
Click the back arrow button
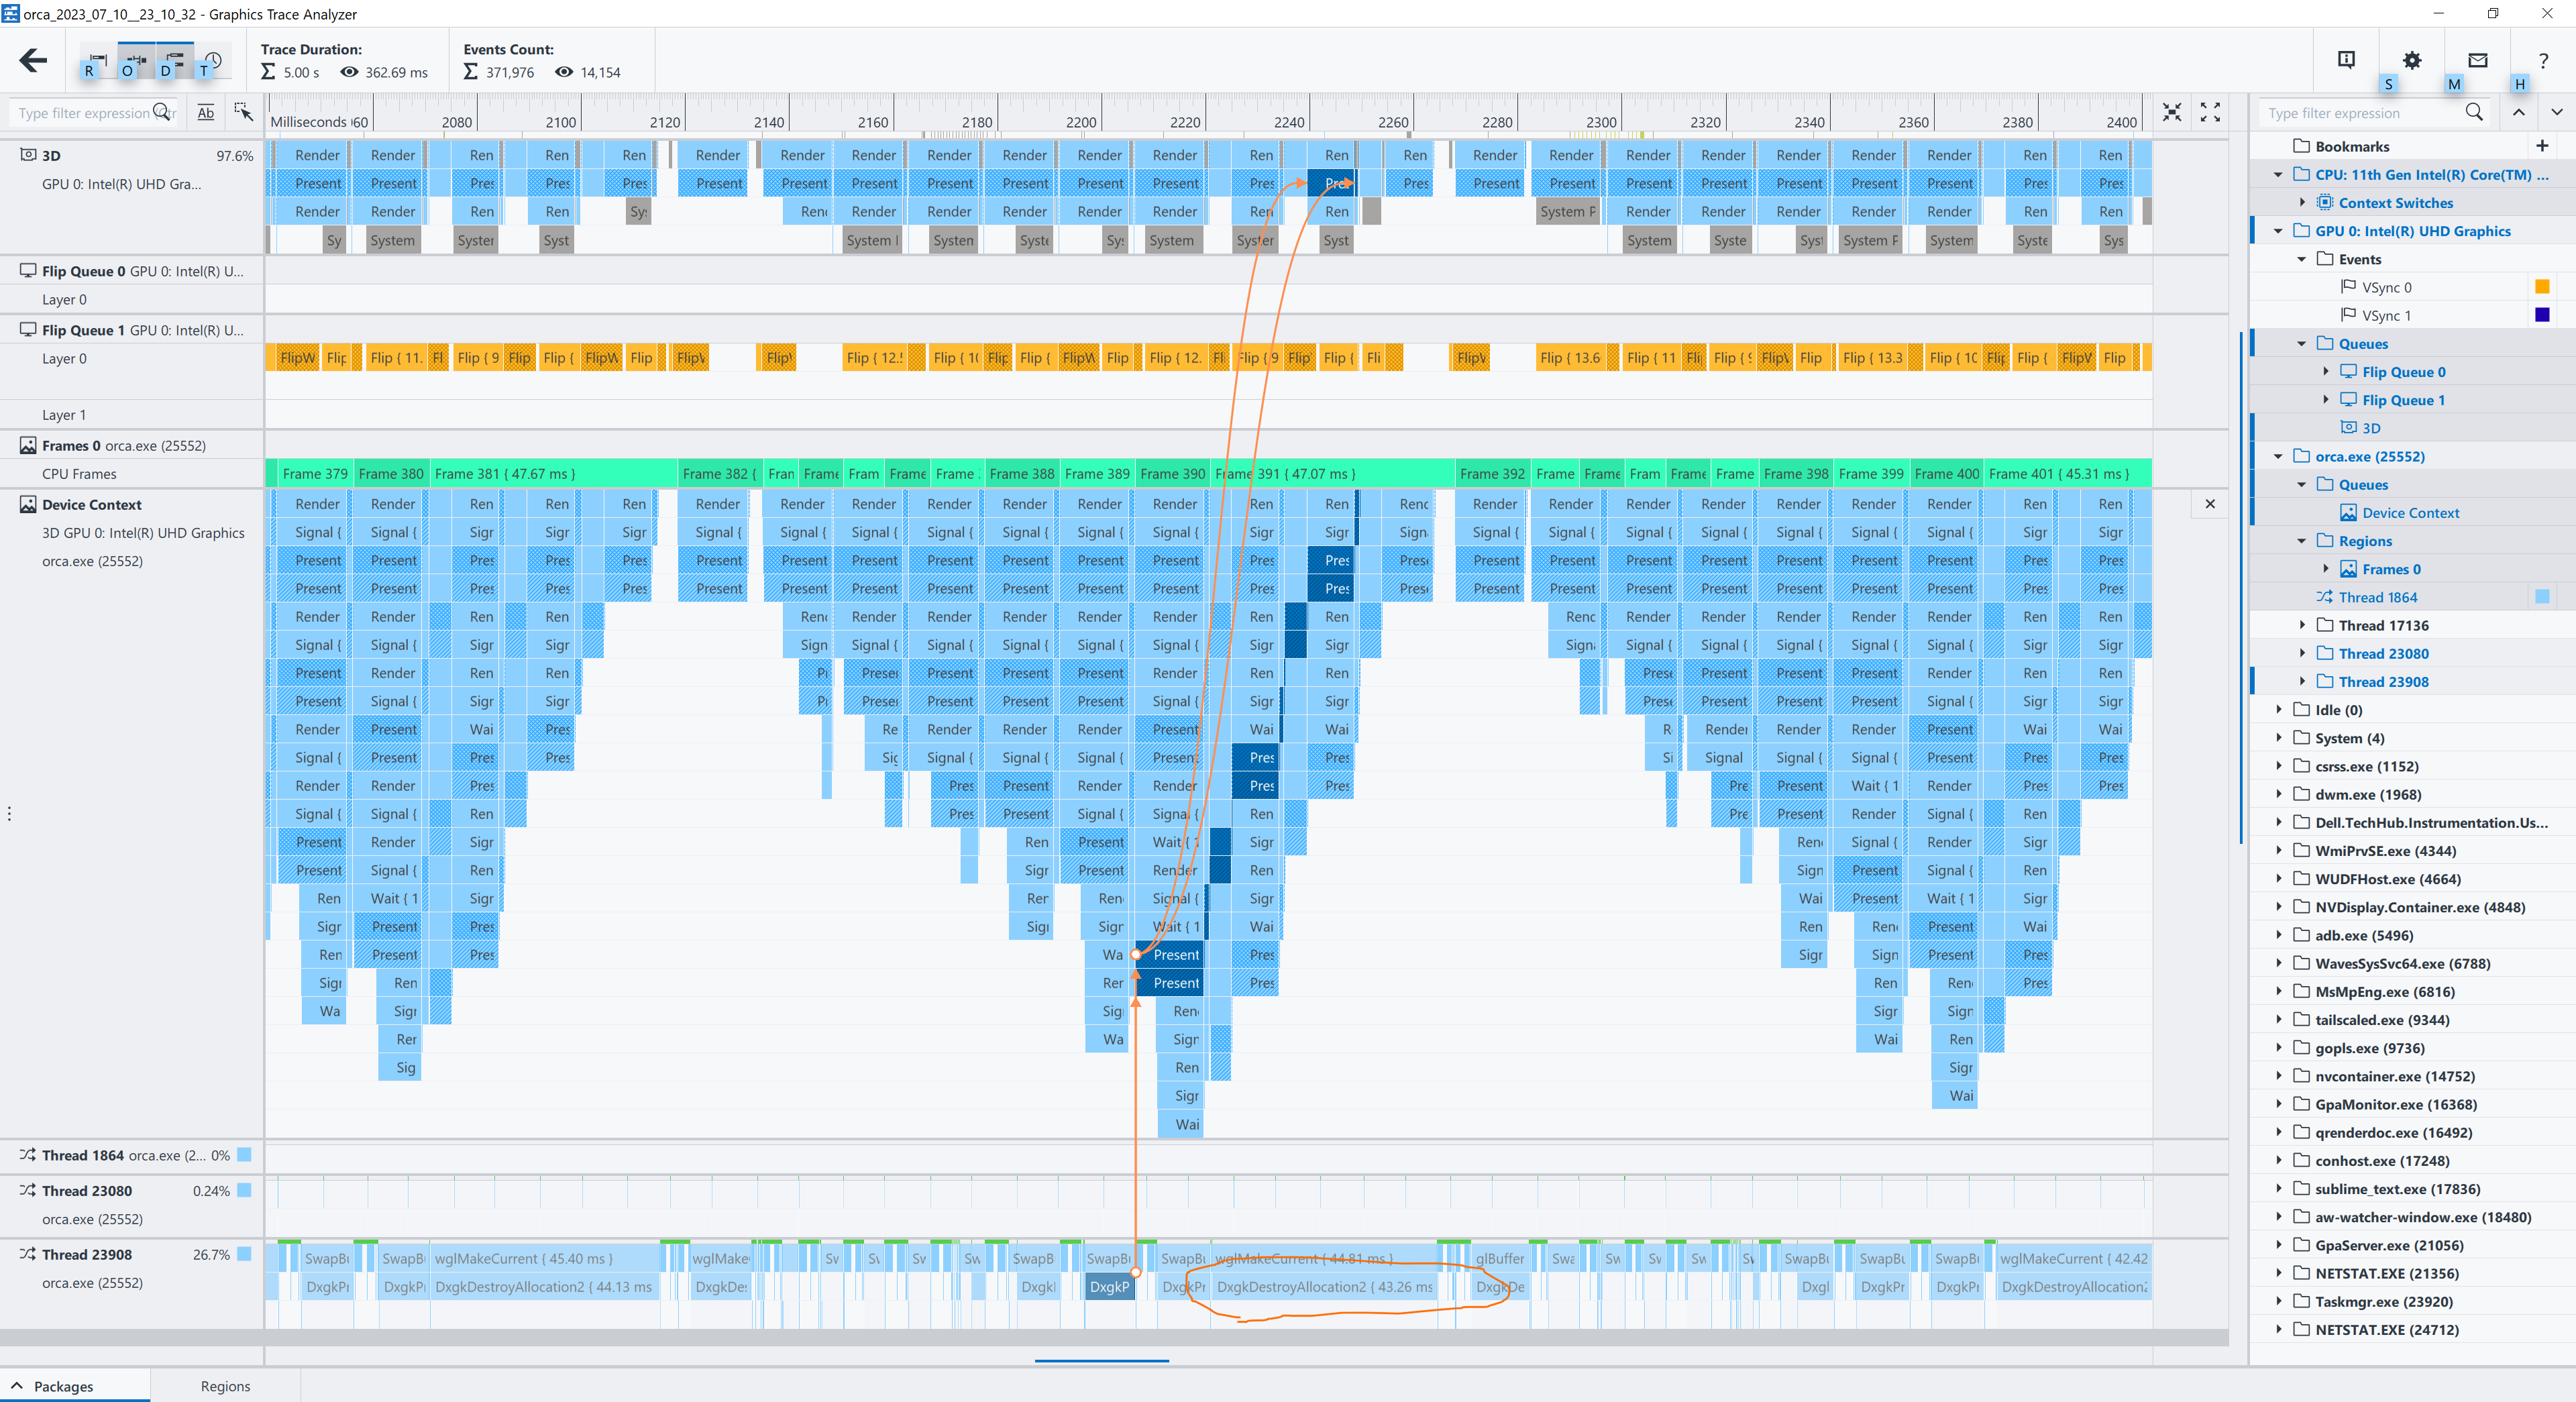tap(33, 61)
